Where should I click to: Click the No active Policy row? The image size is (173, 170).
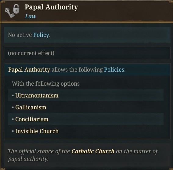point(87,35)
